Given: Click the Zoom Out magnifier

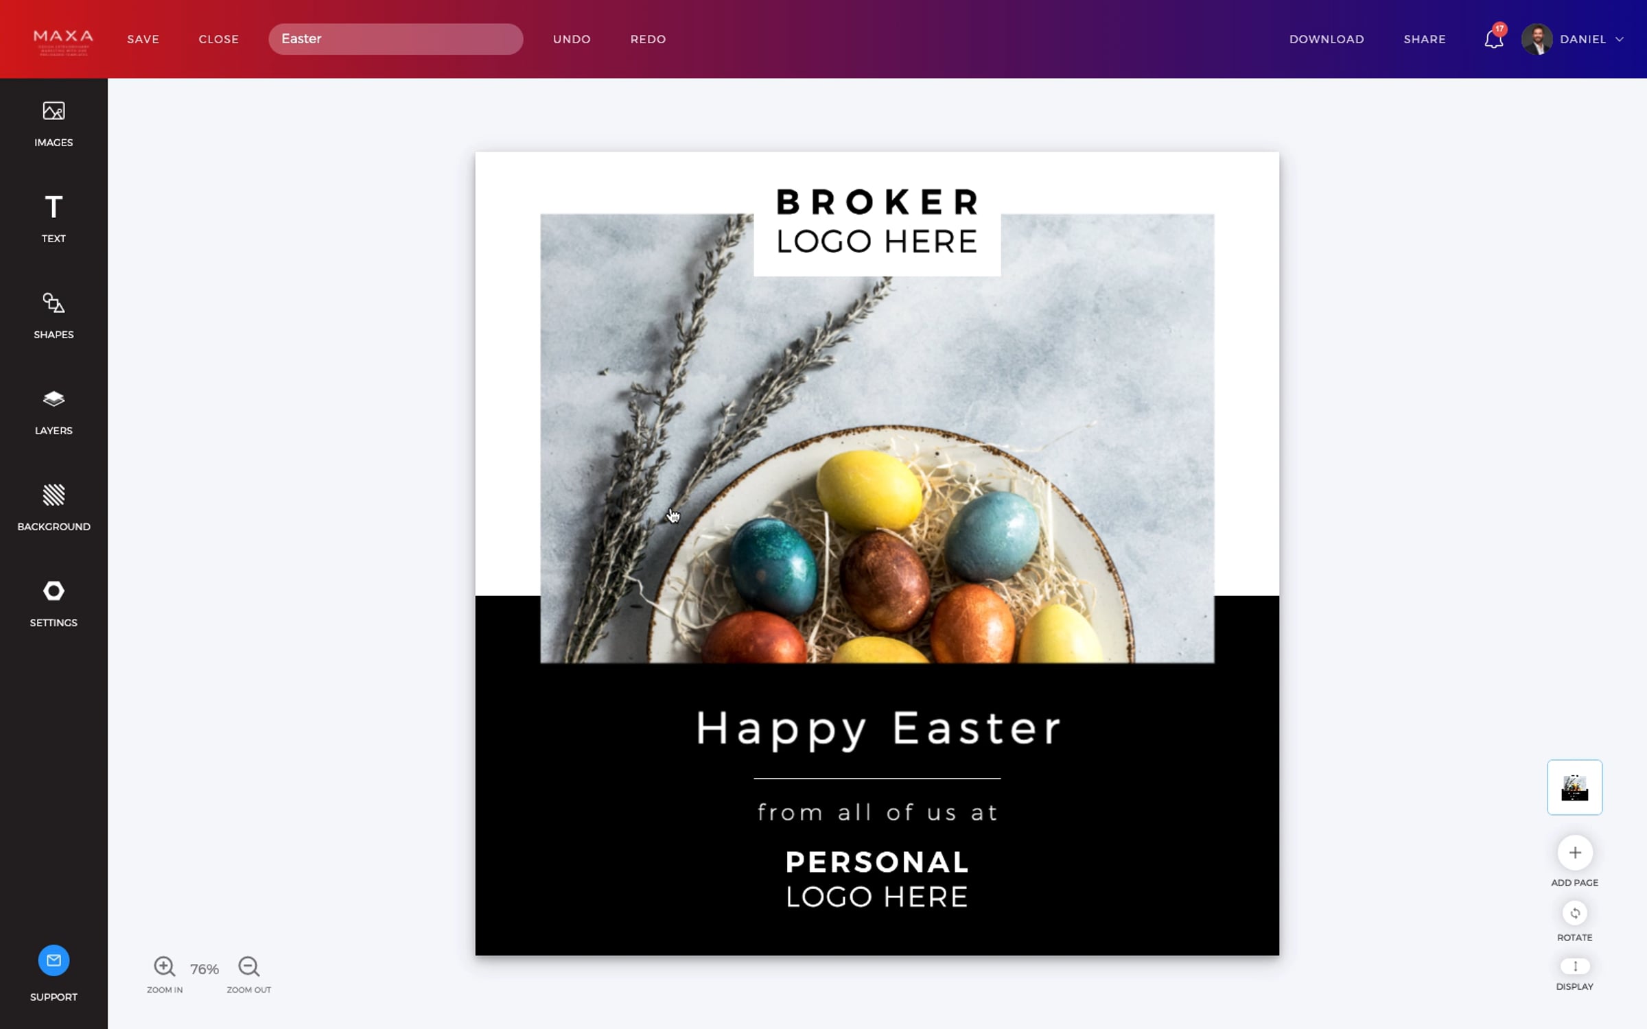Looking at the screenshot, I should click(248, 967).
